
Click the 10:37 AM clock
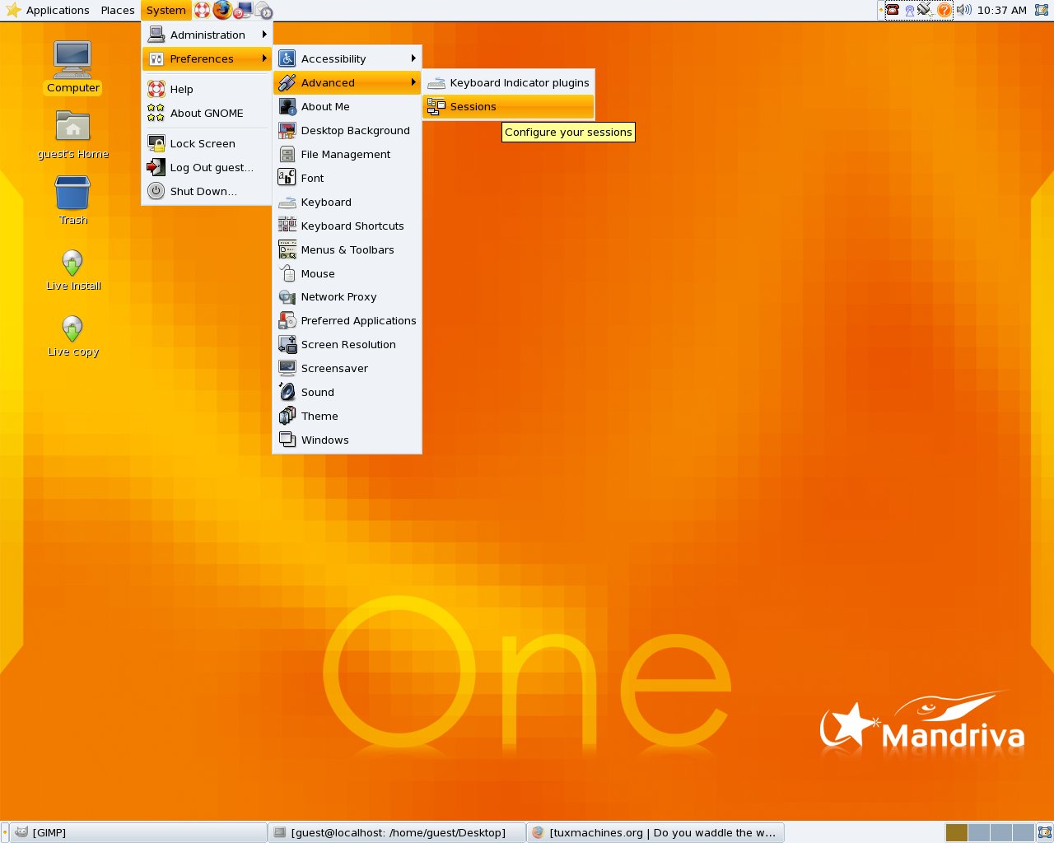pyautogui.click(x=1001, y=11)
